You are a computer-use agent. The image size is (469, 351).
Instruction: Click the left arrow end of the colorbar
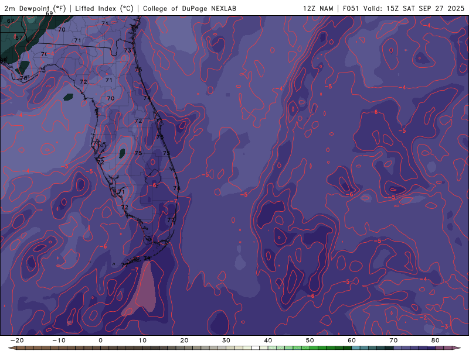coord(12,348)
